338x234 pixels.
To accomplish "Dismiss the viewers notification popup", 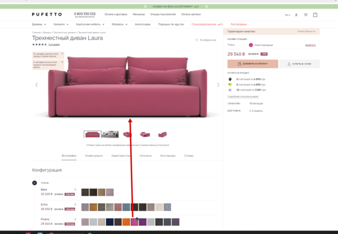I will [62, 54].
